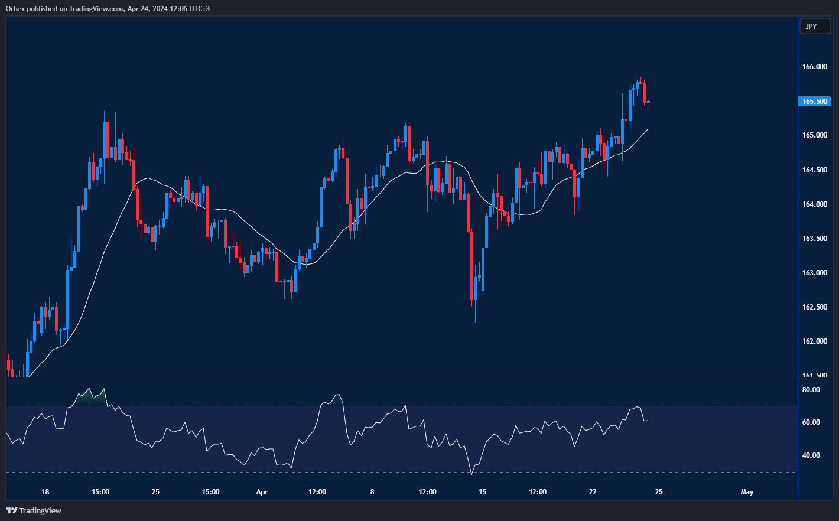This screenshot has height=521, width=839.
Task: Select the 163.000 price axis label
Action: (x=814, y=273)
